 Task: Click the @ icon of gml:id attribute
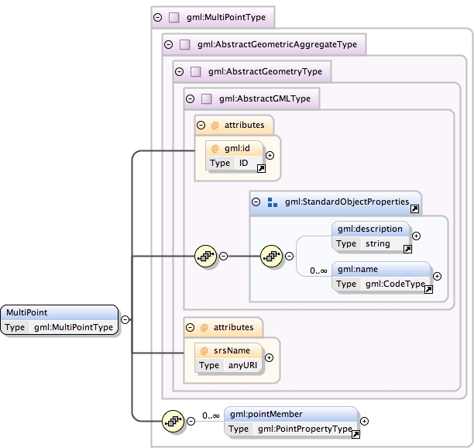[215, 149]
